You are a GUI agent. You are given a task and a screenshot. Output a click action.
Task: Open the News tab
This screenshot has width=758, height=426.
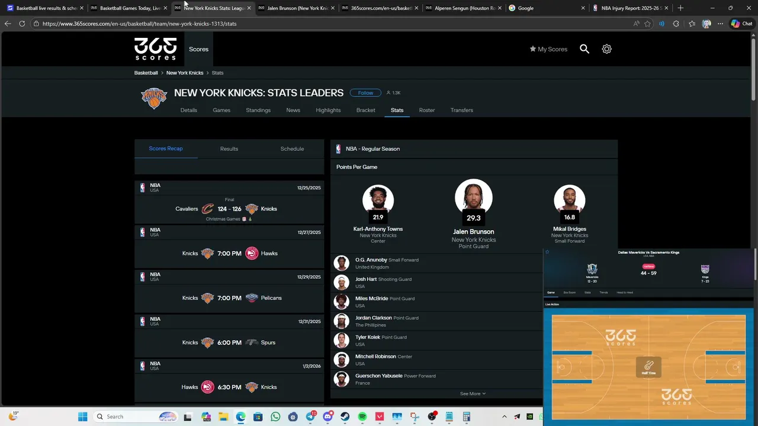click(293, 110)
